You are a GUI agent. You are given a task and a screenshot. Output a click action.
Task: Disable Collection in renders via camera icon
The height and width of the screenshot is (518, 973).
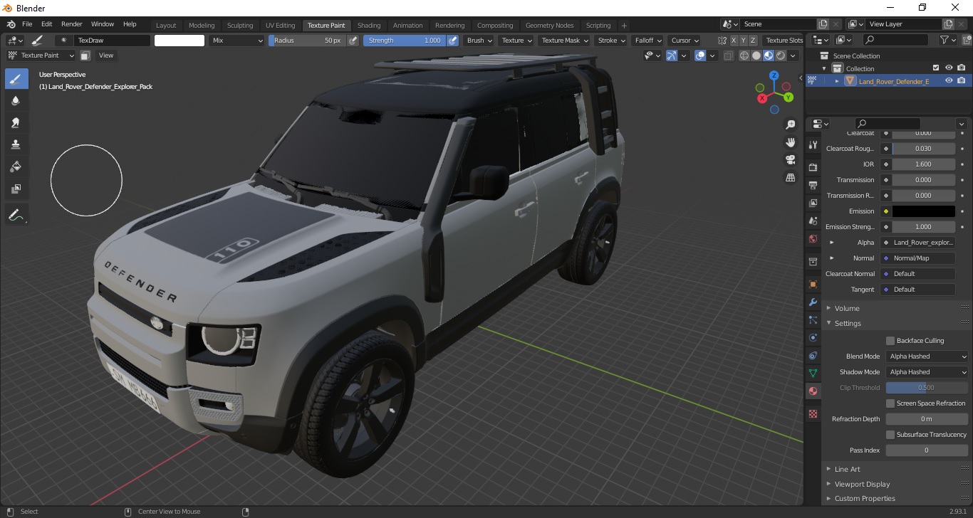tap(962, 68)
